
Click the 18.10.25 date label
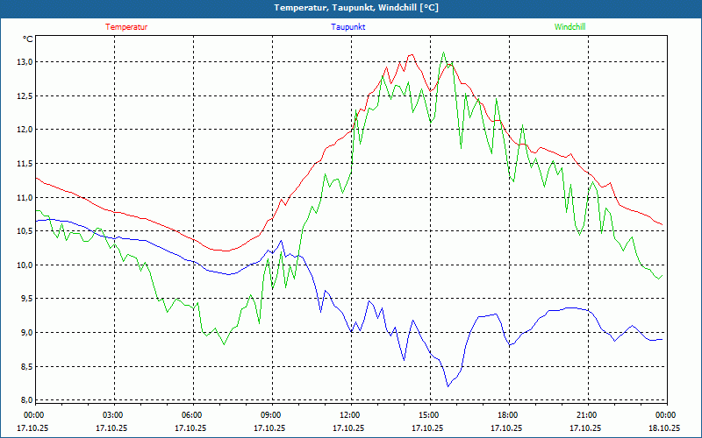(663, 428)
